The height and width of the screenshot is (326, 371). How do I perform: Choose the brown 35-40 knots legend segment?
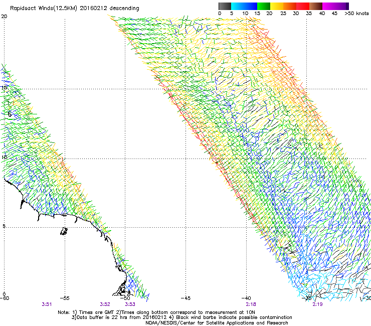pyautogui.click(x=316, y=6)
